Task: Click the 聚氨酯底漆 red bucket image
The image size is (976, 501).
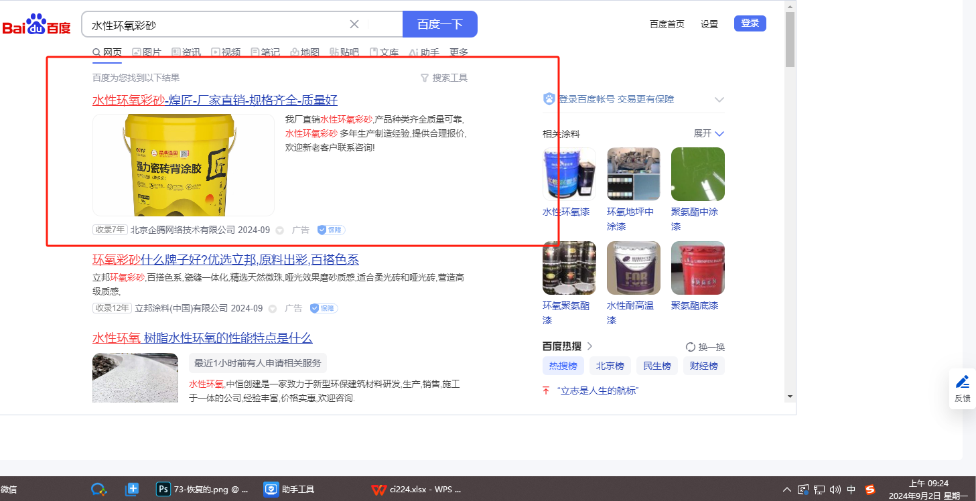Action: 698,268
